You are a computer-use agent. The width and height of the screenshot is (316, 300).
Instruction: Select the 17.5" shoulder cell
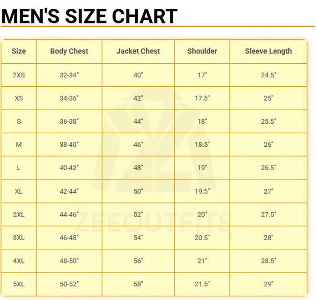coord(202,98)
